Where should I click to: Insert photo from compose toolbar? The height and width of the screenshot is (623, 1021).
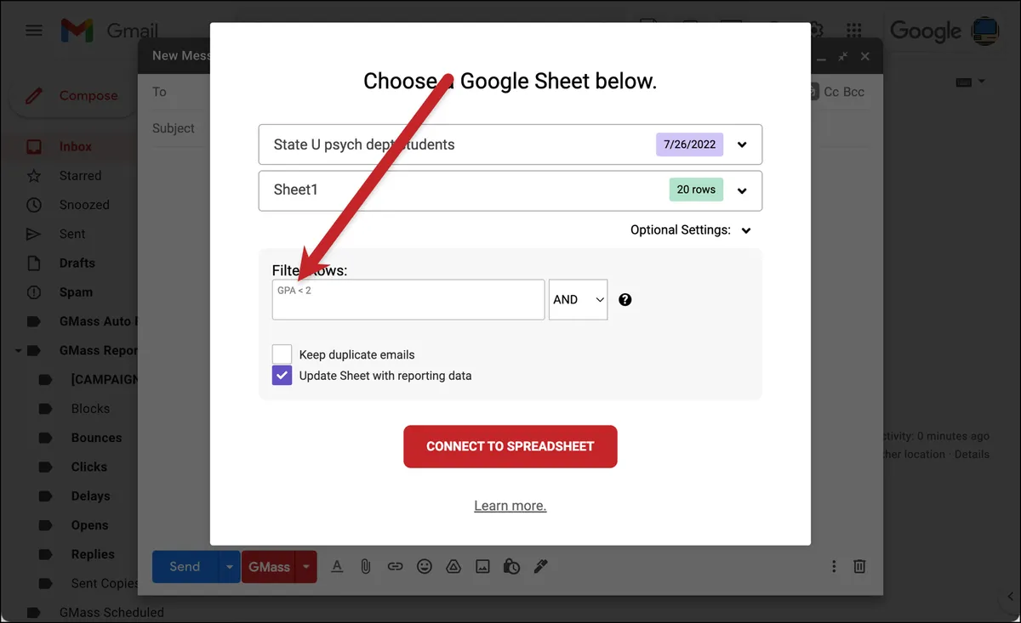(482, 566)
